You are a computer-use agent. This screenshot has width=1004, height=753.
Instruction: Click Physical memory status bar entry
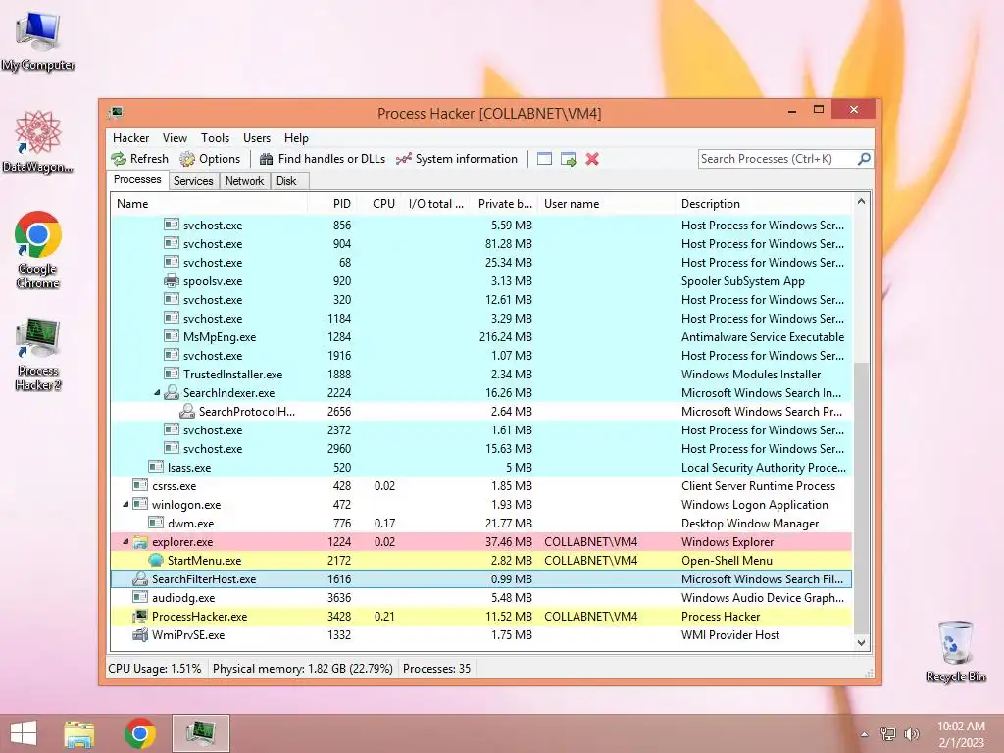pos(302,669)
